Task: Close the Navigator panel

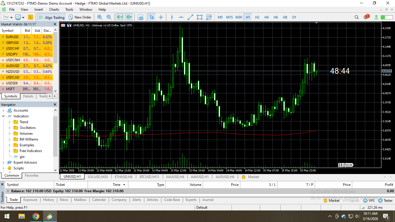Action: pyautogui.click(x=55, y=105)
